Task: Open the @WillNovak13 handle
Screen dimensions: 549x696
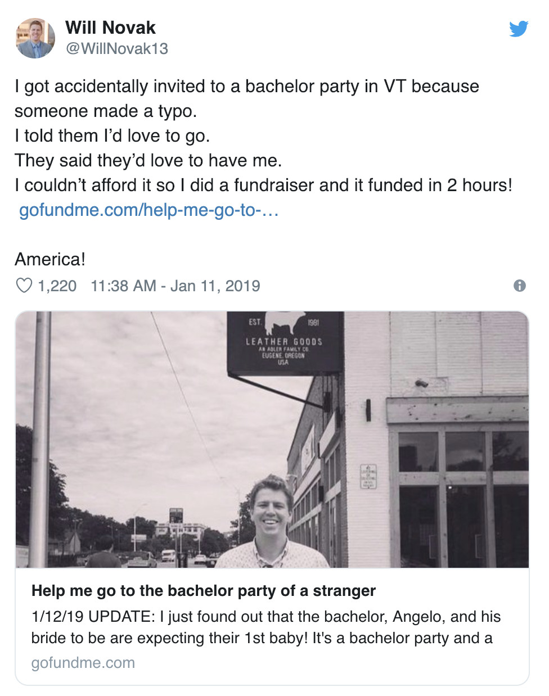Action: (x=117, y=49)
